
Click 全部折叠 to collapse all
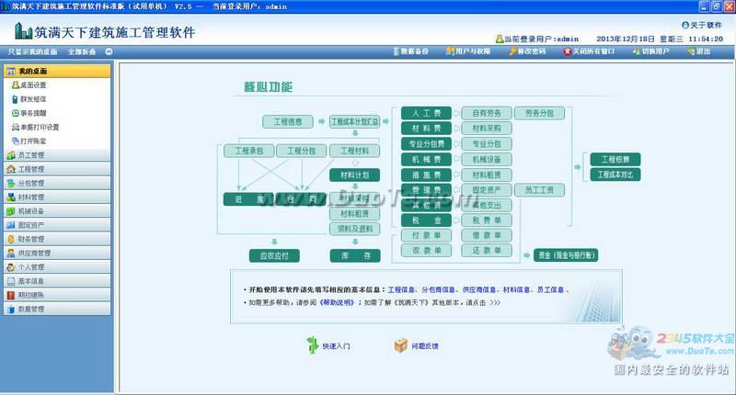coord(82,51)
